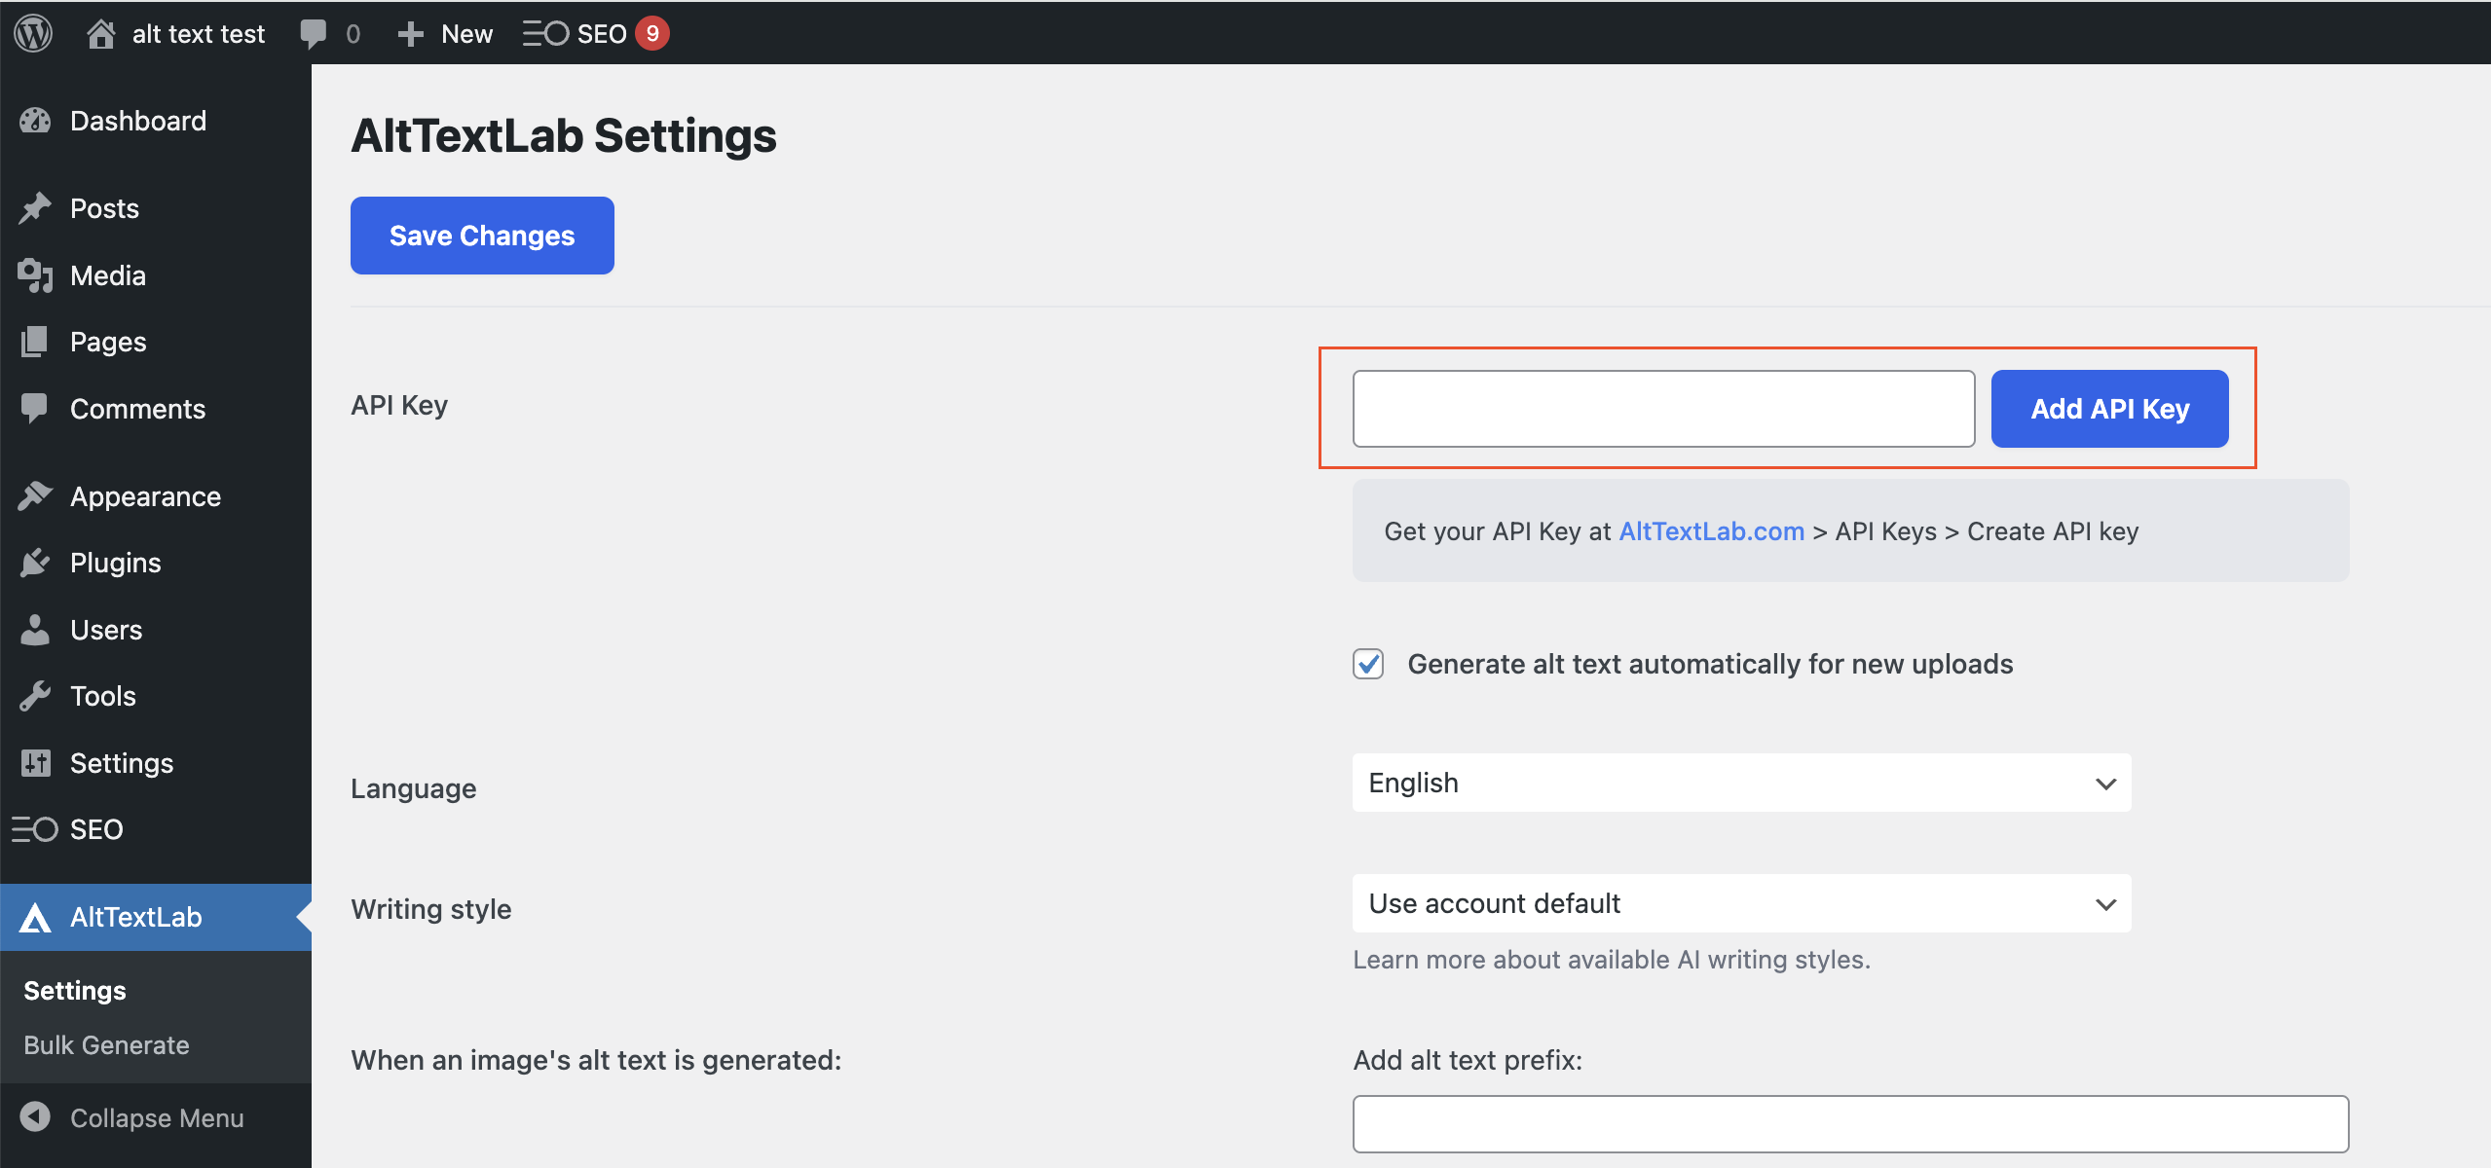Click the WordPress logo icon
The height and width of the screenshot is (1168, 2491).
click(x=33, y=33)
